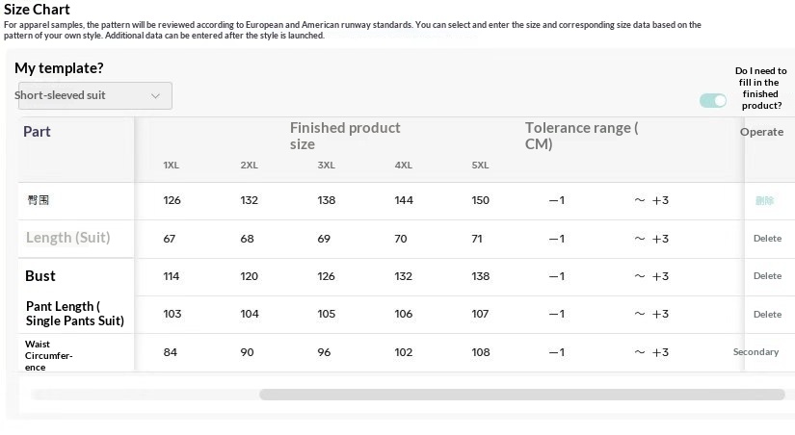795x435 pixels.
Task: Click the Part column header
Action: click(37, 132)
